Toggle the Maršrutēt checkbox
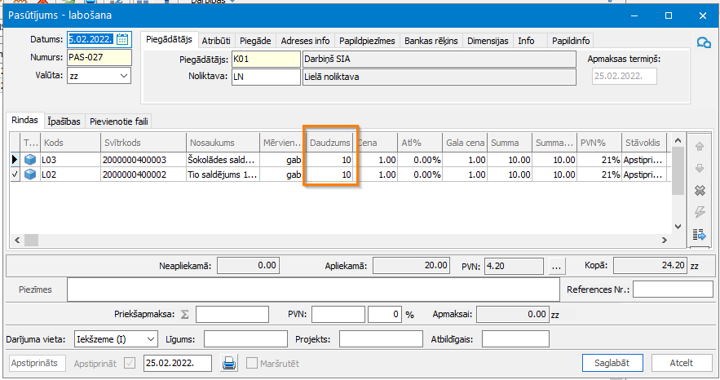 (x=252, y=363)
